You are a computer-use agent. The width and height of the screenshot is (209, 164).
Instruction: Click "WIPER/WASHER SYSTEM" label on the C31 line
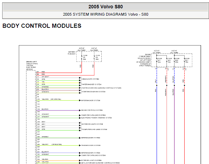click(91, 153)
